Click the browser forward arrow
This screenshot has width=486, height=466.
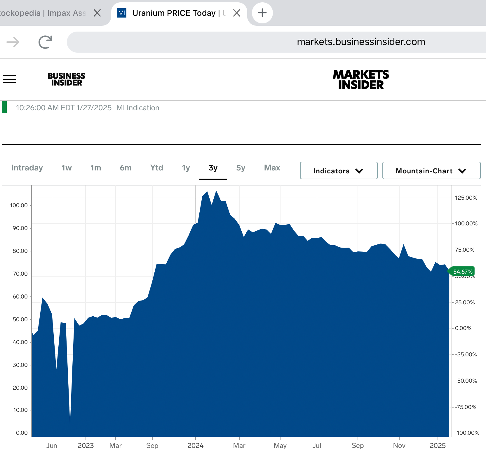[13, 42]
